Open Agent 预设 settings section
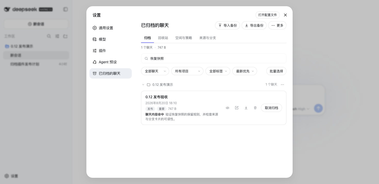The height and width of the screenshot is (184, 379). [x=111, y=62]
